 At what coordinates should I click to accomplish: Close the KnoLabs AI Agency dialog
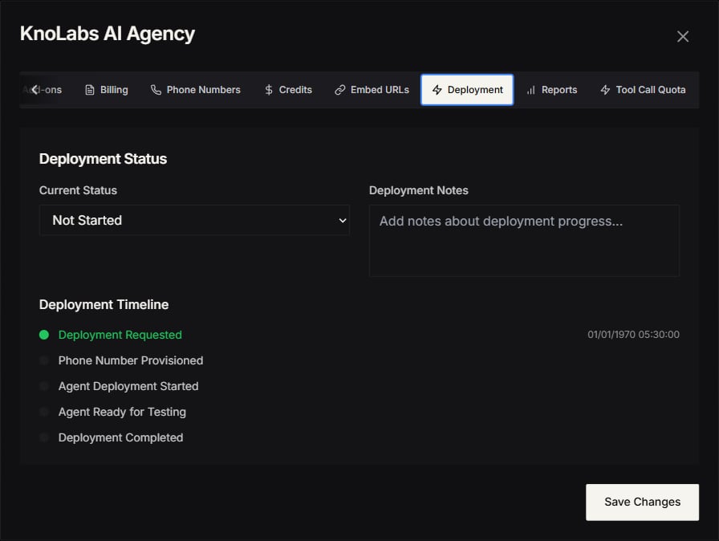tap(682, 37)
